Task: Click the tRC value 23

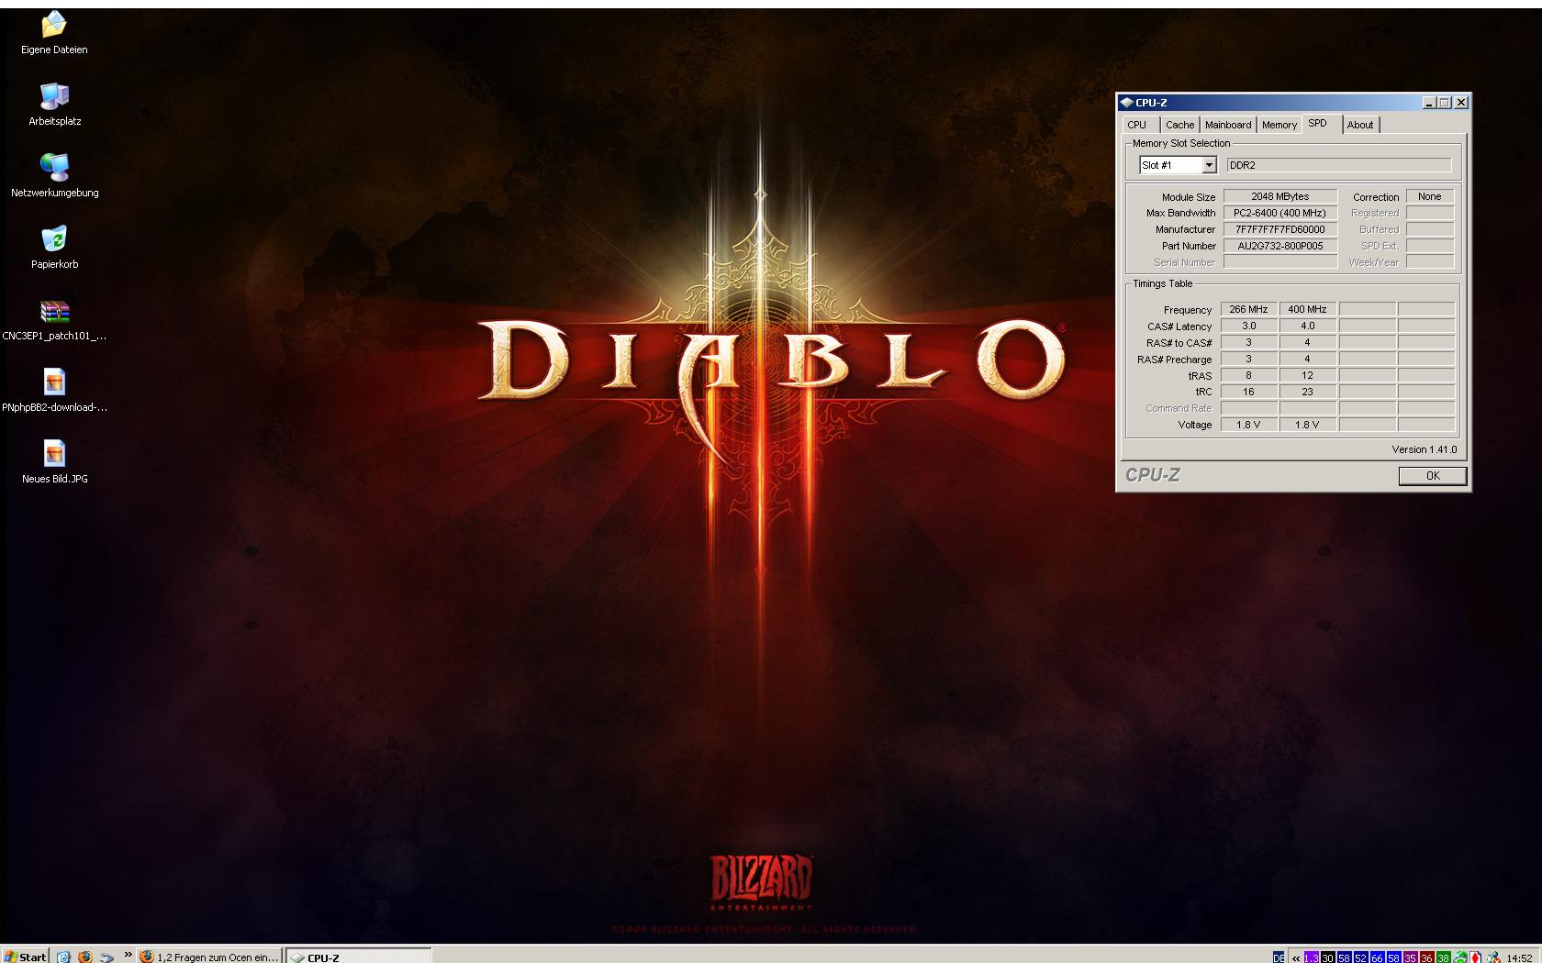Action: 1308,392
